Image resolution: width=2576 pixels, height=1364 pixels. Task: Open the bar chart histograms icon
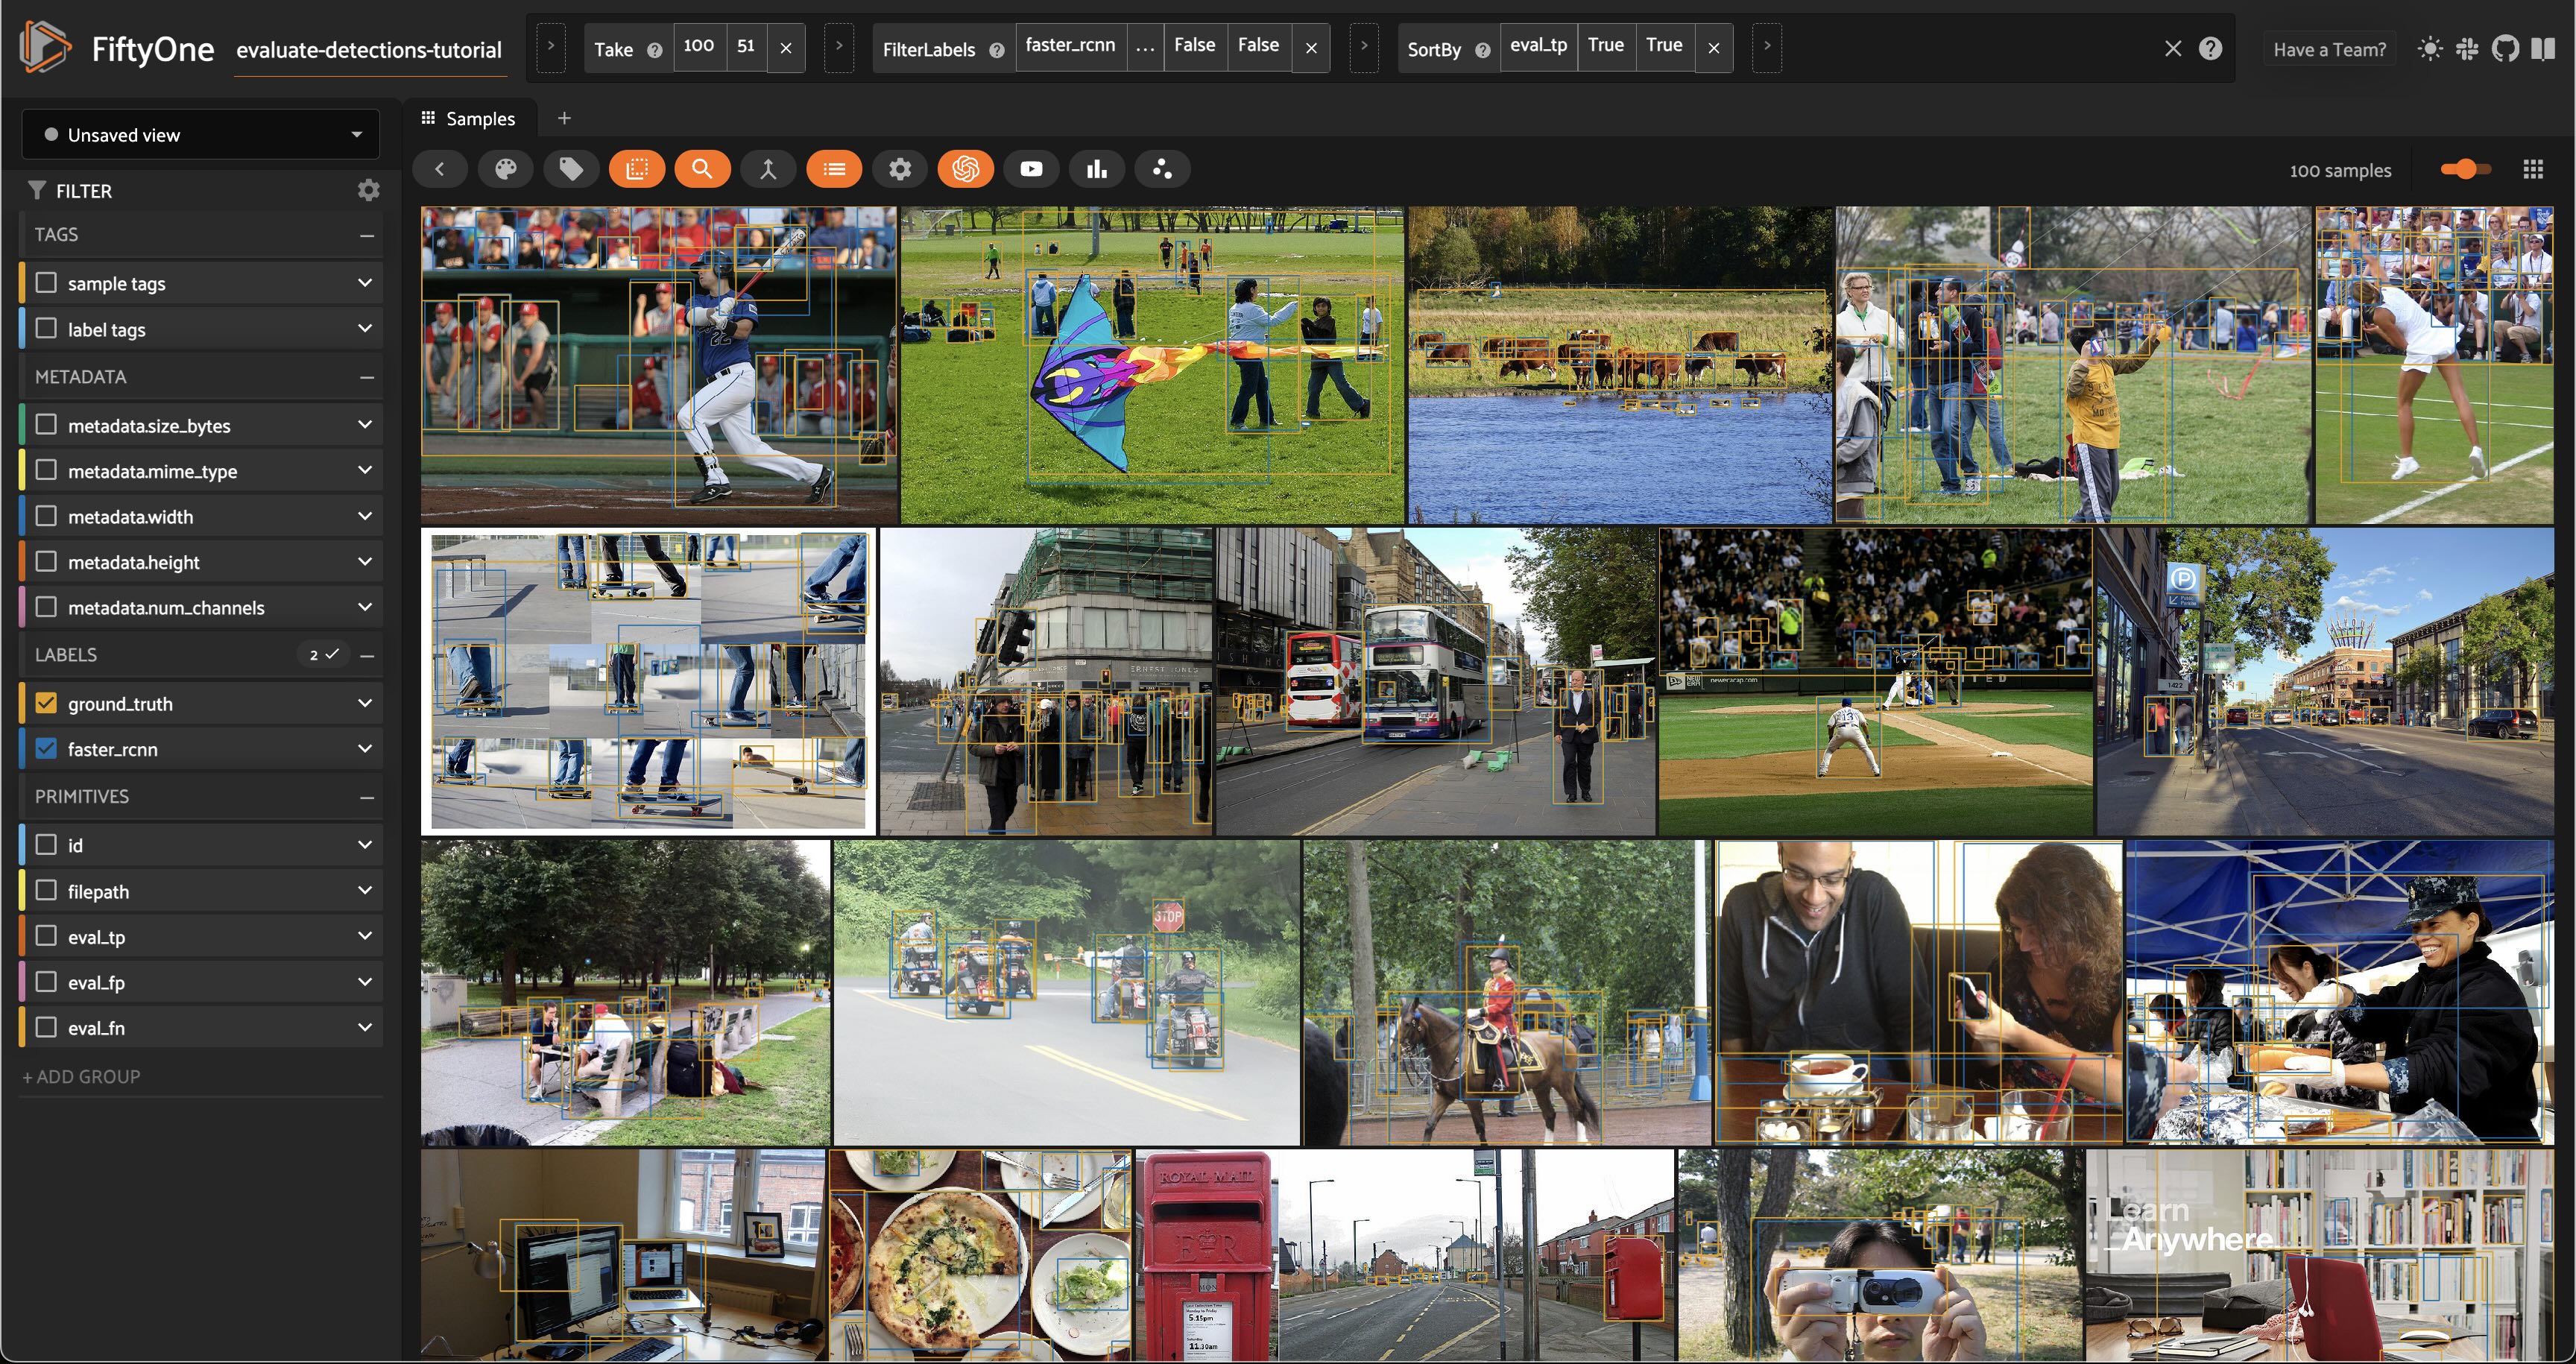click(1097, 169)
